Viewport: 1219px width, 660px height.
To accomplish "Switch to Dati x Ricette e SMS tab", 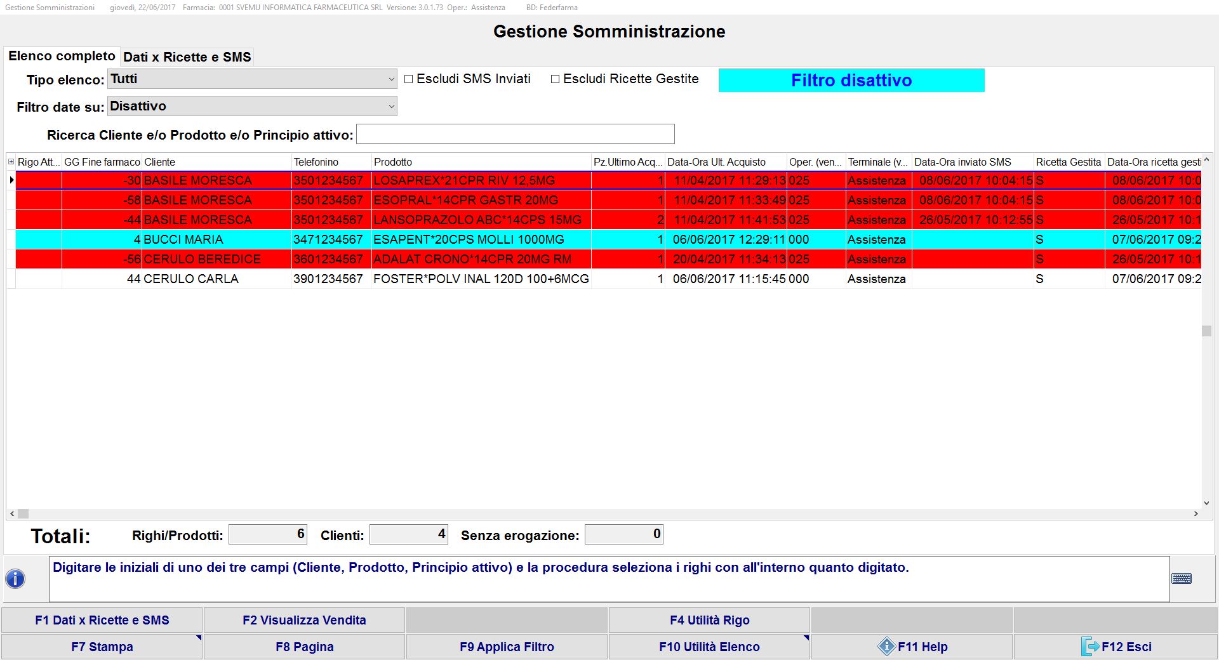I will click(x=187, y=57).
